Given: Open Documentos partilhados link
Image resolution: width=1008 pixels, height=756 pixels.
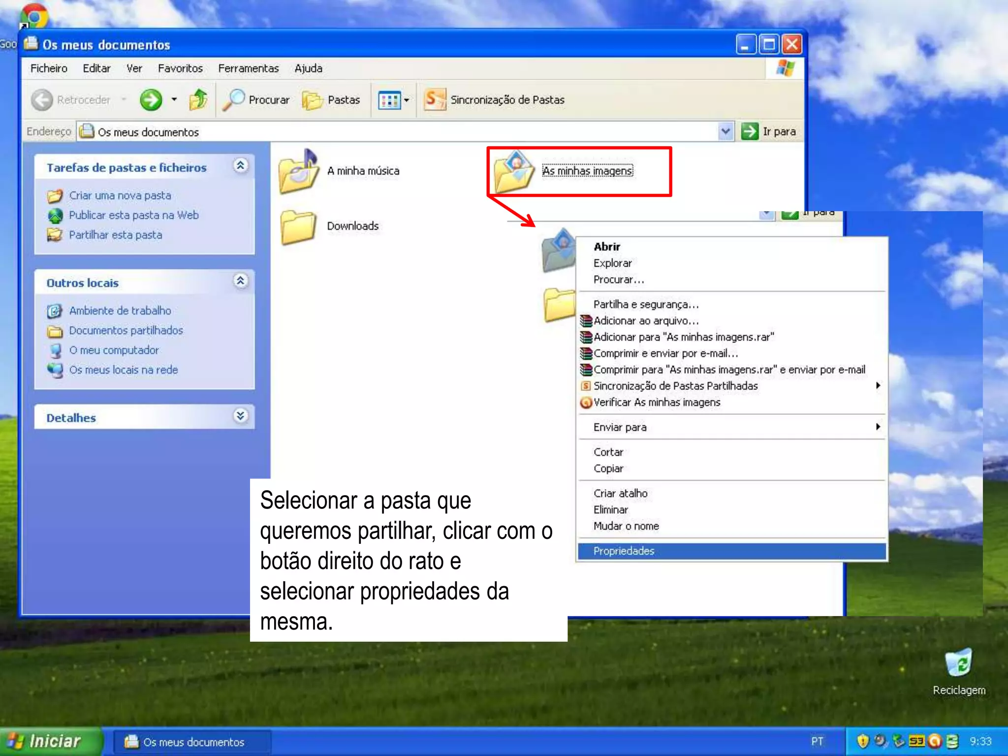Looking at the screenshot, I should [x=126, y=330].
